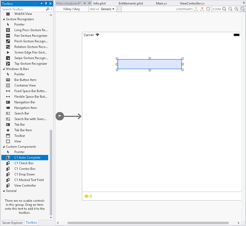Toggle device orientation button beside Generic
This screenshot has height=226, width=246.
[119, 9]
